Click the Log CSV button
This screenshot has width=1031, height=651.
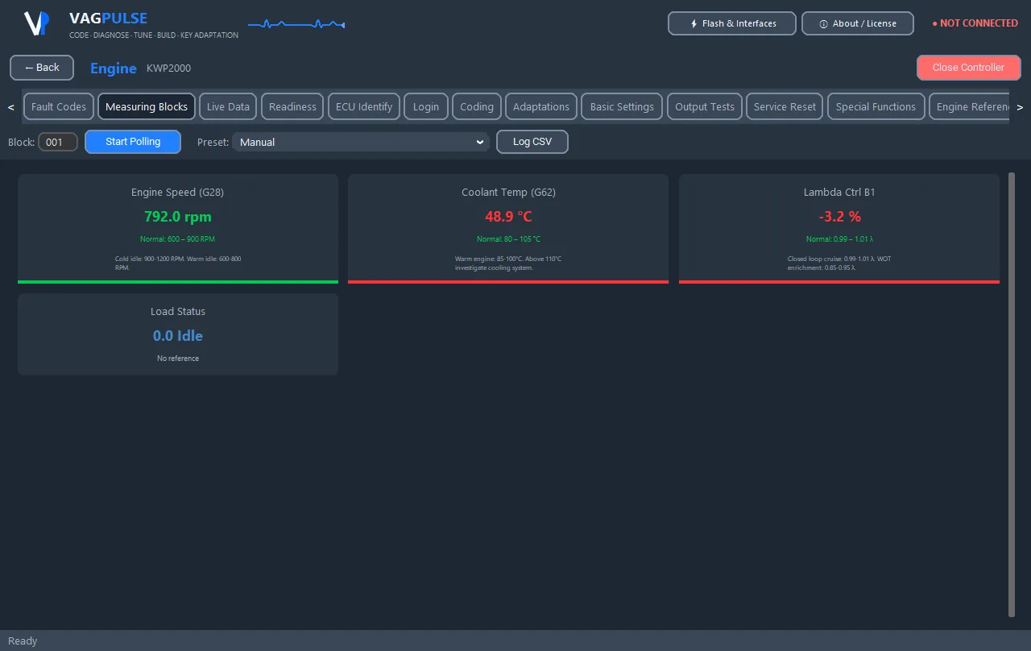[532, 142]
